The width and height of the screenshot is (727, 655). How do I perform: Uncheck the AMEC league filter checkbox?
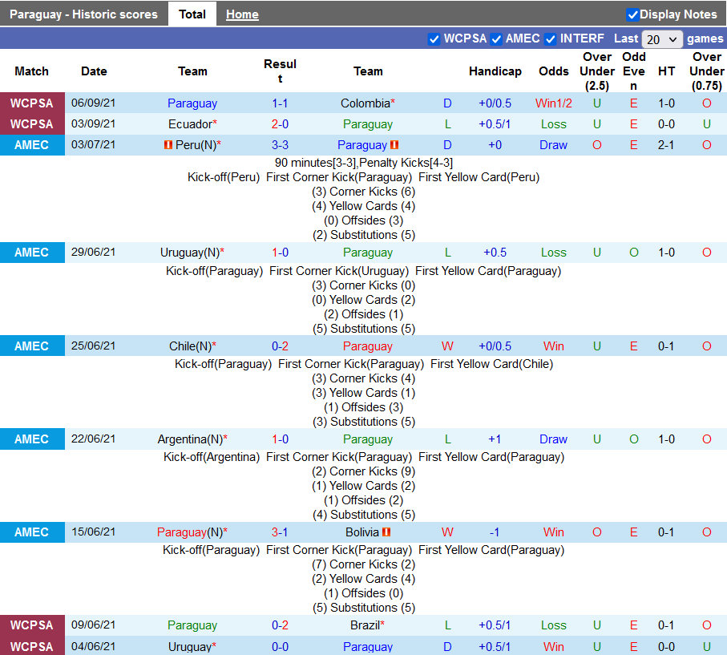point(496,38)
